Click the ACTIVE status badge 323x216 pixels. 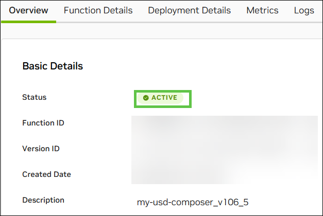click(160, 98)
